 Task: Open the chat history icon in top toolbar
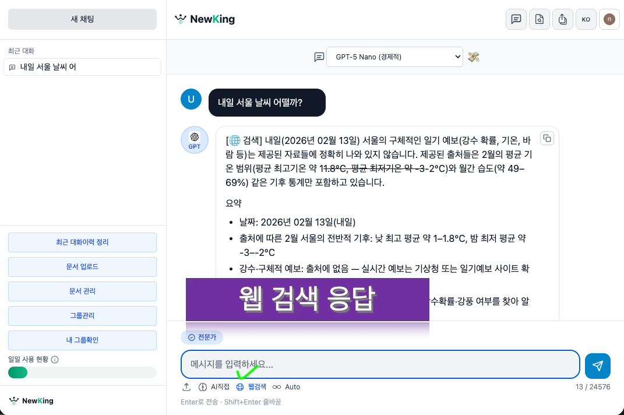coord(516,19)
